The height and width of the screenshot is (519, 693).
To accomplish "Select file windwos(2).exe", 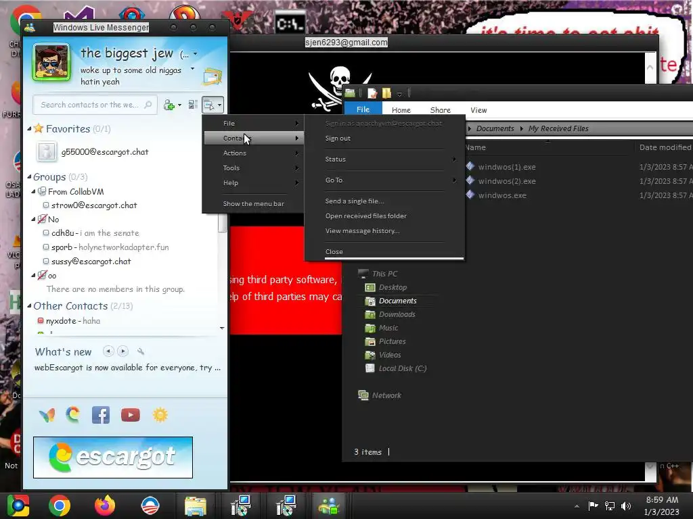I will (x=506, y=181).
